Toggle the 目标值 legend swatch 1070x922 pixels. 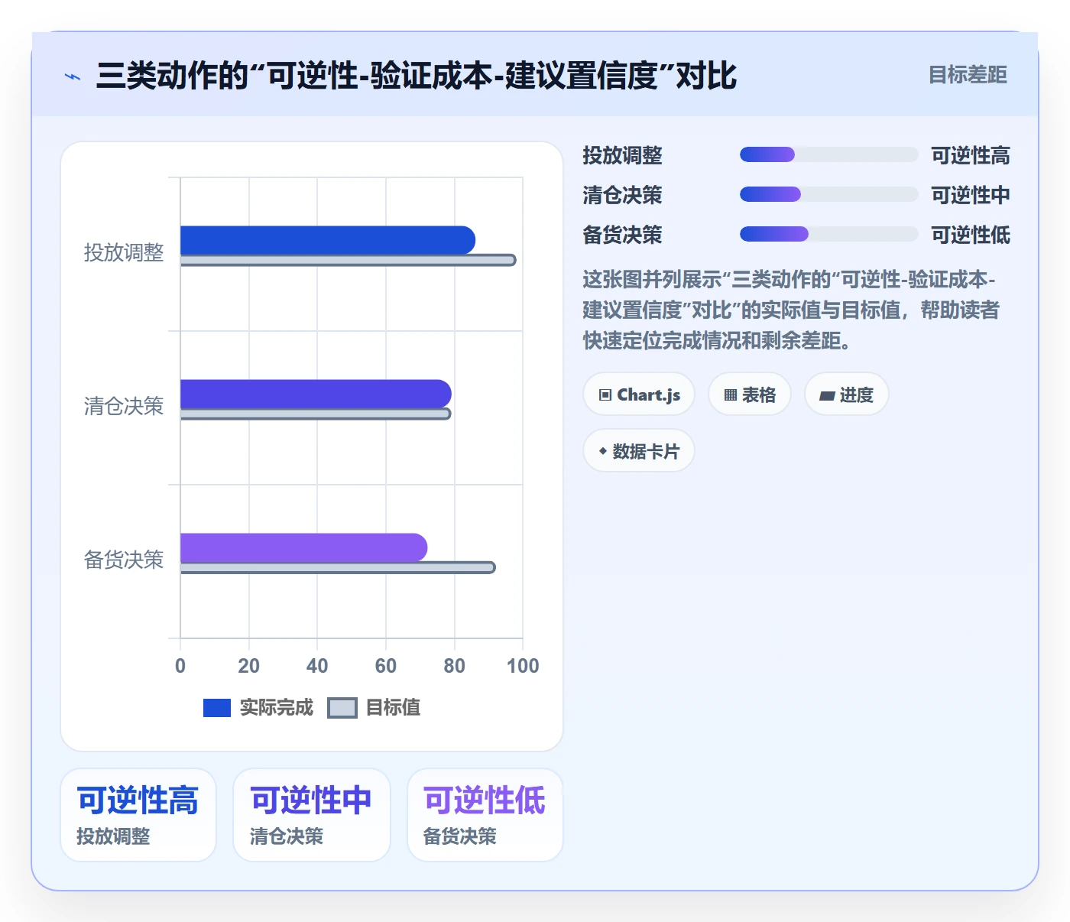(342, 708)
